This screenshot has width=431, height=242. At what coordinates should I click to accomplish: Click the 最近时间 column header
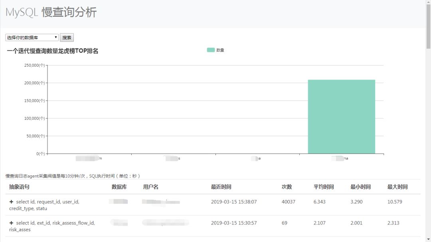click(x=221, y=187)
